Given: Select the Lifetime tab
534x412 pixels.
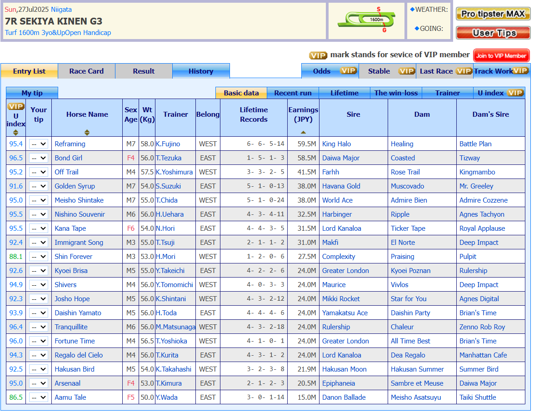Looking at the screenshot, I should pyautogui.click(x=344, y=93).
